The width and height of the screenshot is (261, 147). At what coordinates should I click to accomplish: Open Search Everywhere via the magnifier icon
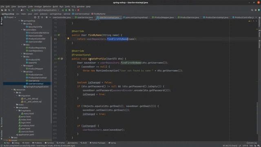tap(252, 10)
